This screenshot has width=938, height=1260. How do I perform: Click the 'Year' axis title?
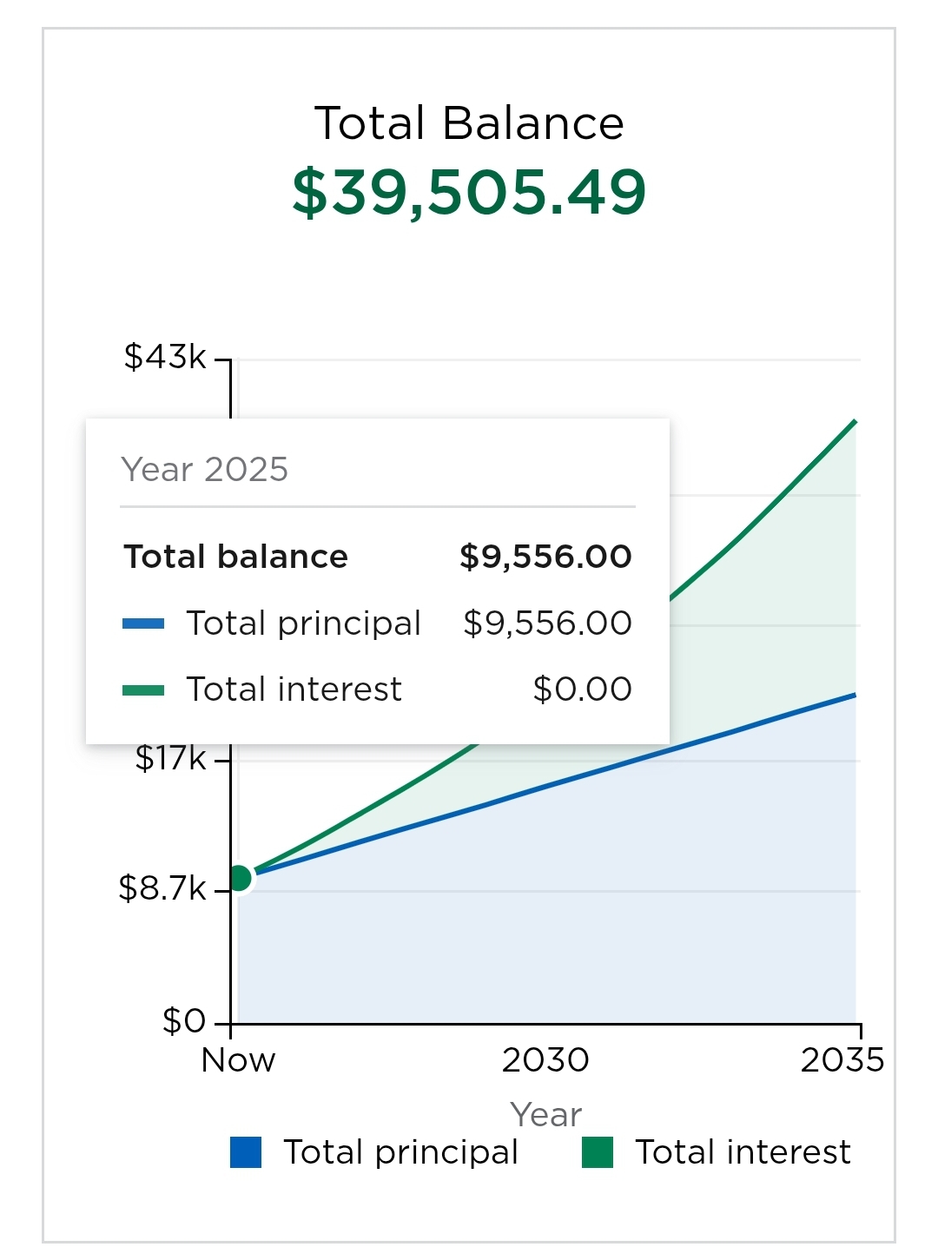coord(545,1114)
